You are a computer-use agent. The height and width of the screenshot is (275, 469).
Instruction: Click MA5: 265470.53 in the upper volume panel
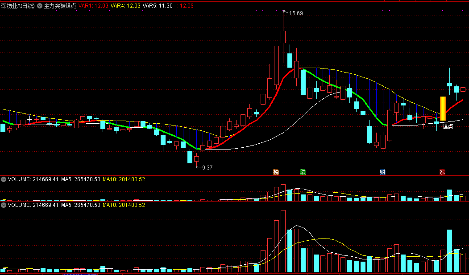point(81,179)
